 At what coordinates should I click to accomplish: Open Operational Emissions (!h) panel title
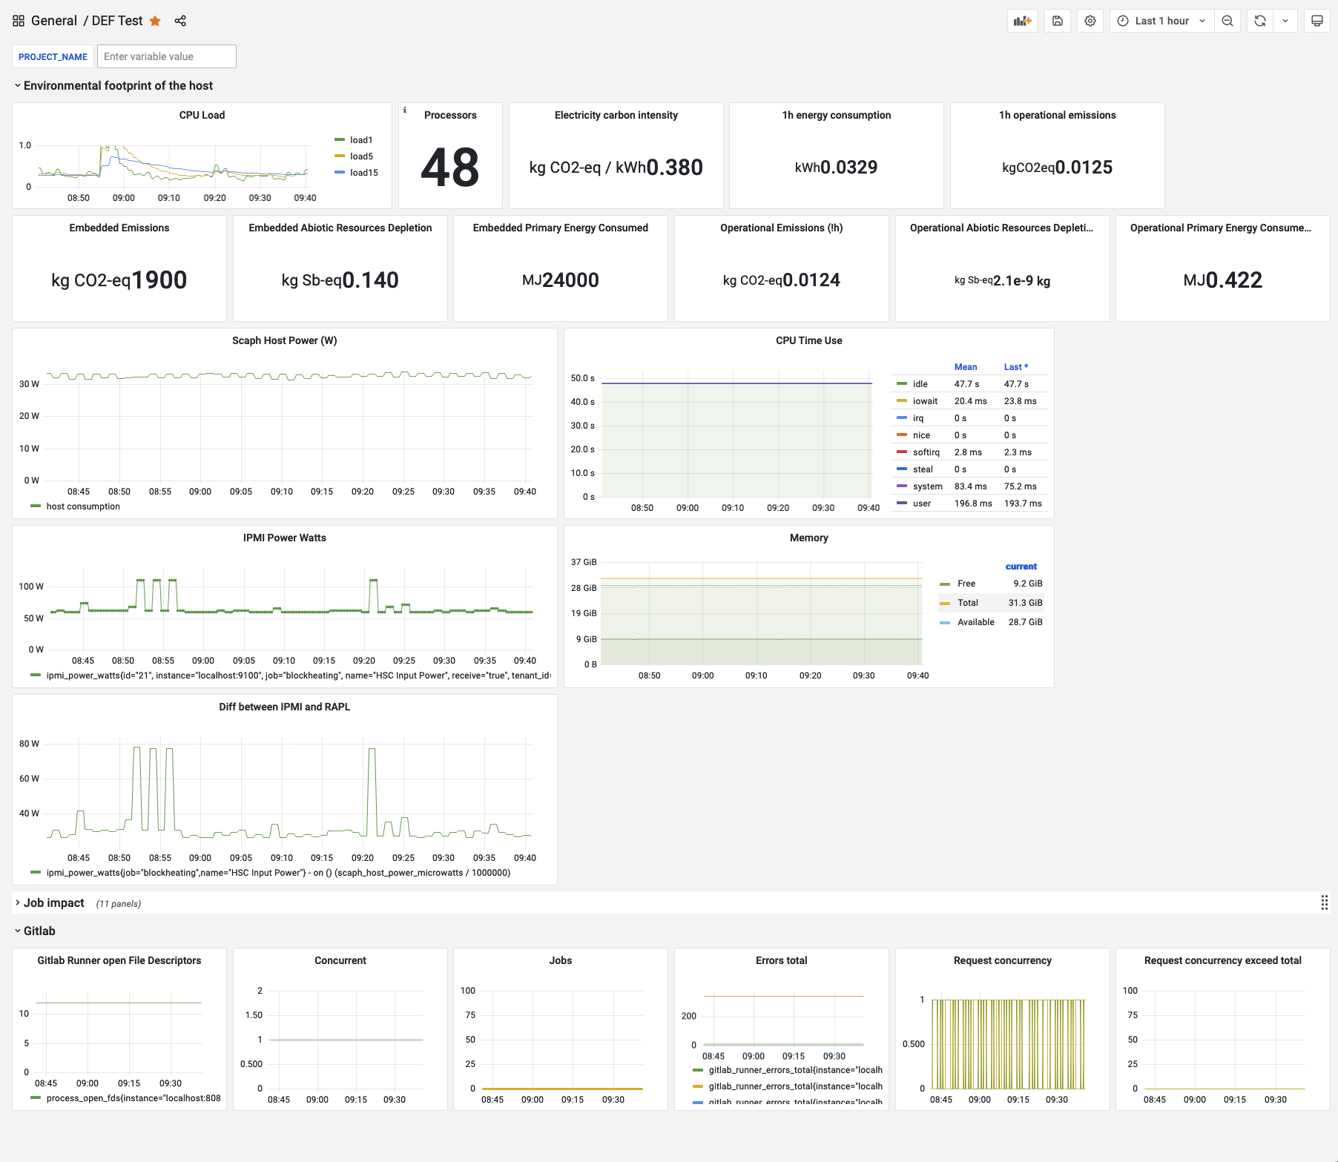point(782,228)
